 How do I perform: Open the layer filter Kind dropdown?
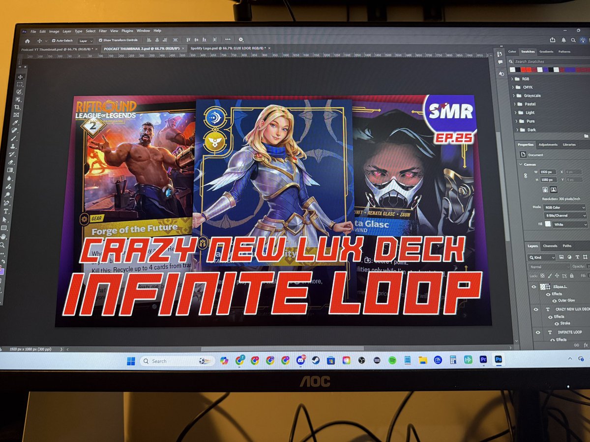[541, 257]
